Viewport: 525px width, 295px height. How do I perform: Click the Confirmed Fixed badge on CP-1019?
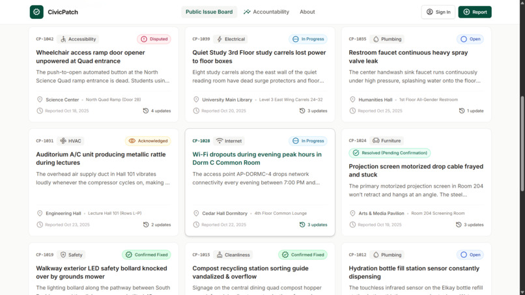(x=147, y=255)
